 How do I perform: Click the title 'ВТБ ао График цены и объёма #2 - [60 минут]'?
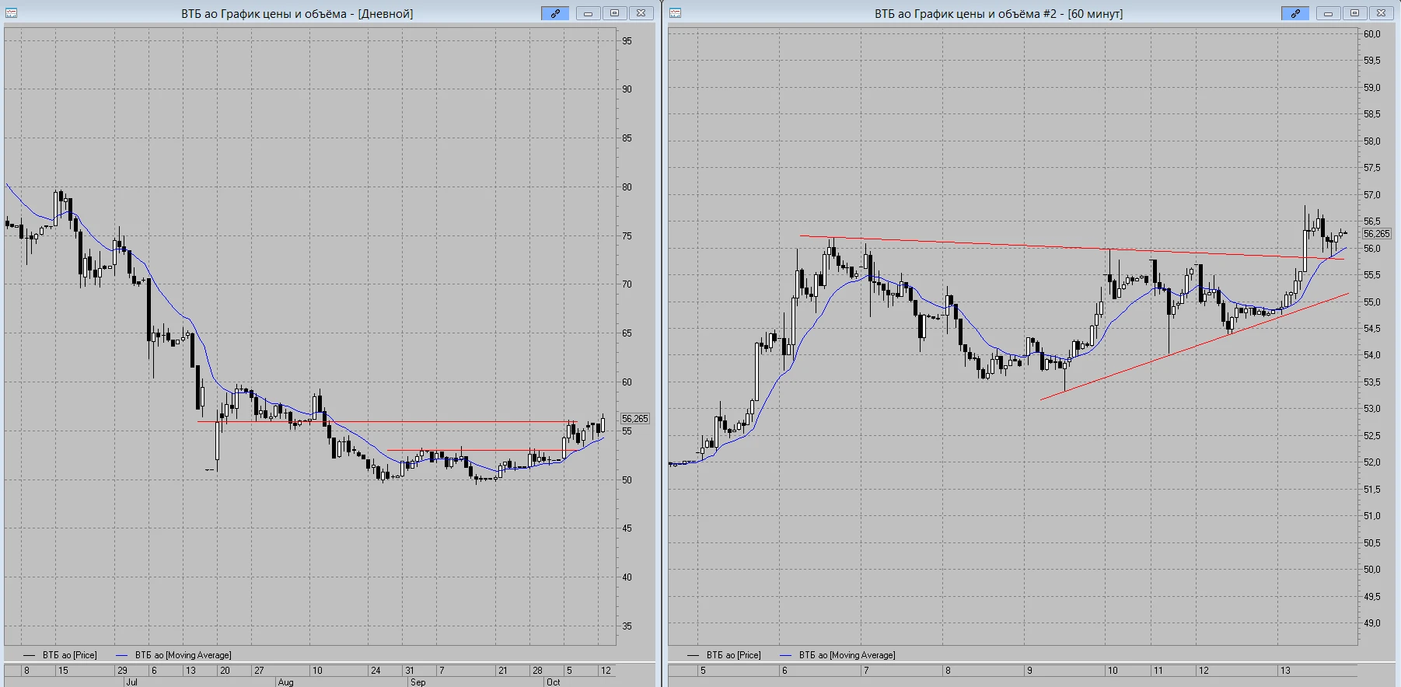coord(998,14)
